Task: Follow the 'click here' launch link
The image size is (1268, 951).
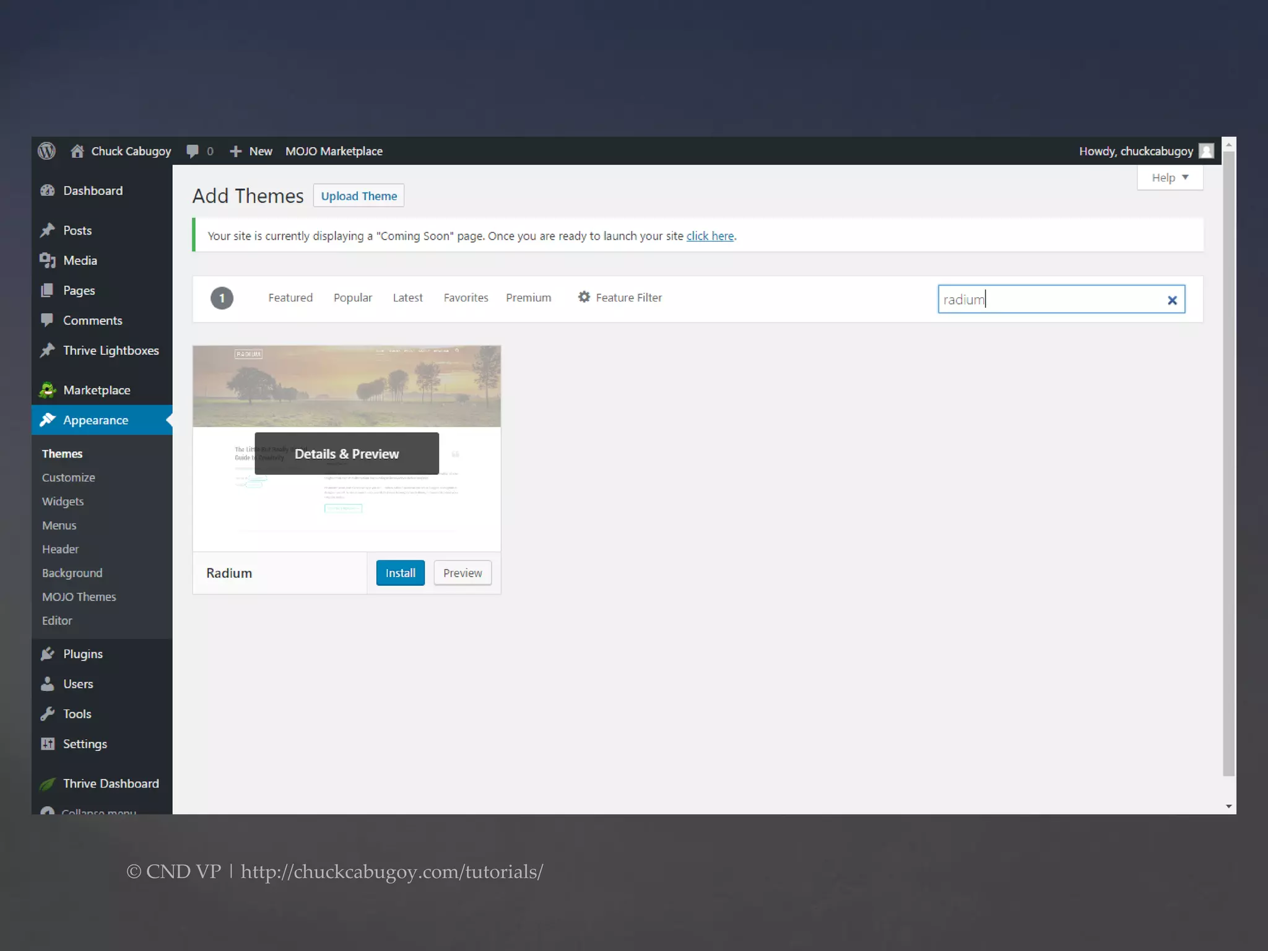Action: [710, 236]
